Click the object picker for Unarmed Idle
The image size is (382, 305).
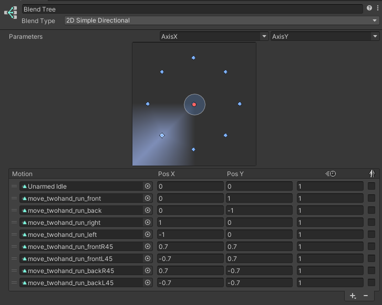point(148,186)
